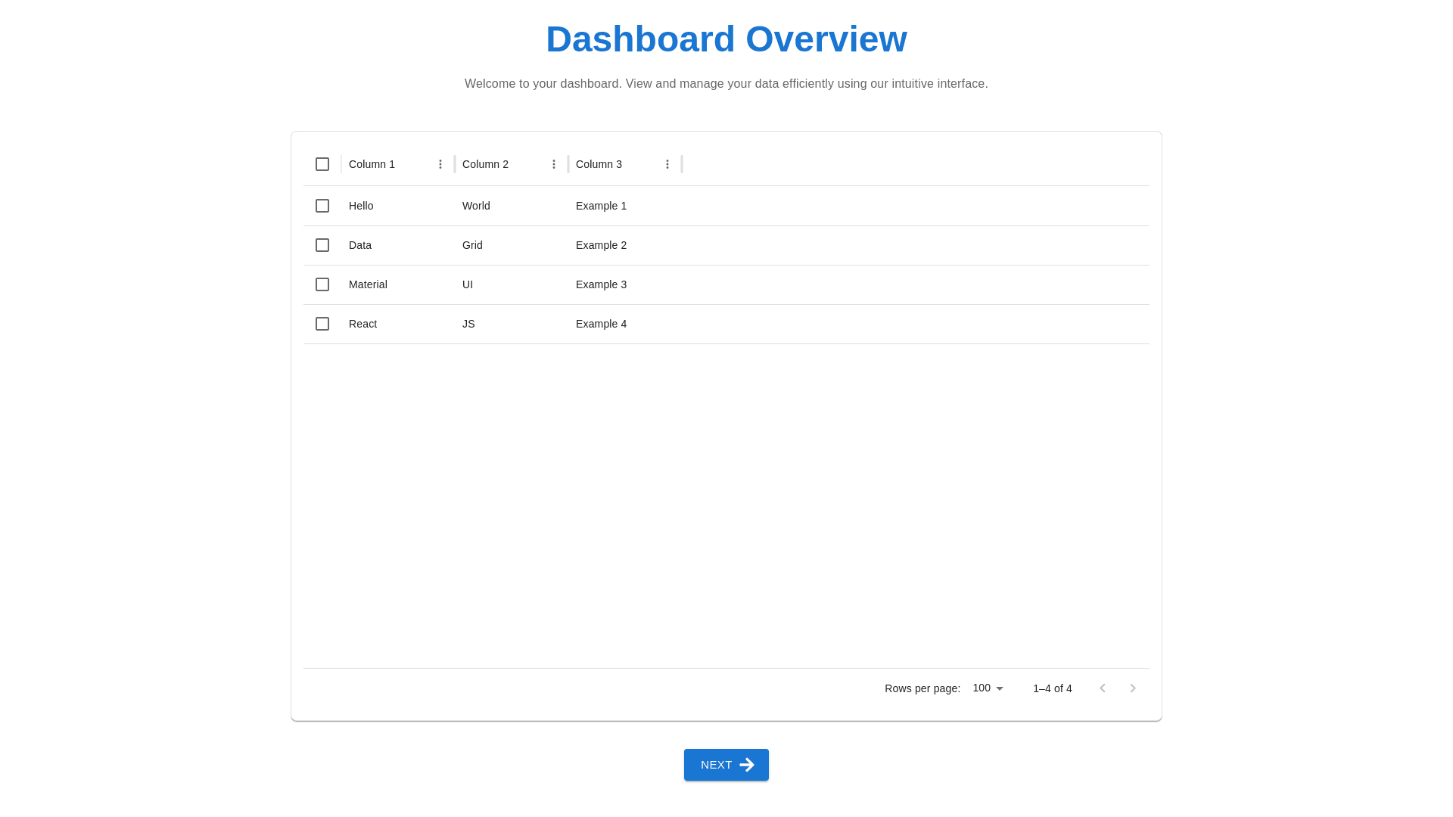Sort by the Column 2 header
Screen dimensions: 1453x817
485,164
